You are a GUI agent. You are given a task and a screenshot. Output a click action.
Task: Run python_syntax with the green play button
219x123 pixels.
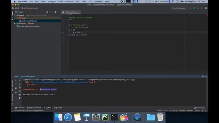(x=191, y=8)
